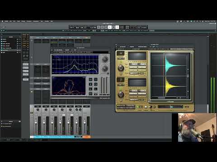Click the vertical slider beside the waveform display

[x=188, y=76]
